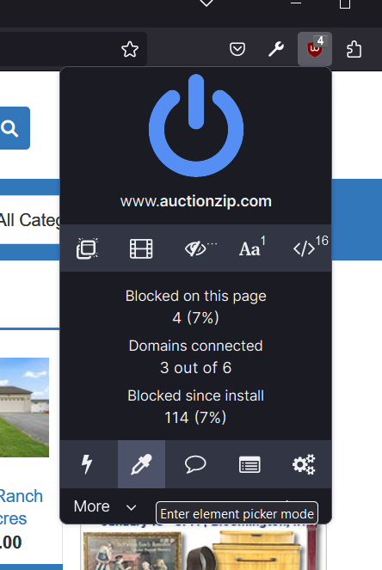Open the Firefox extensions puzzle icon

(x=354, y=49)
